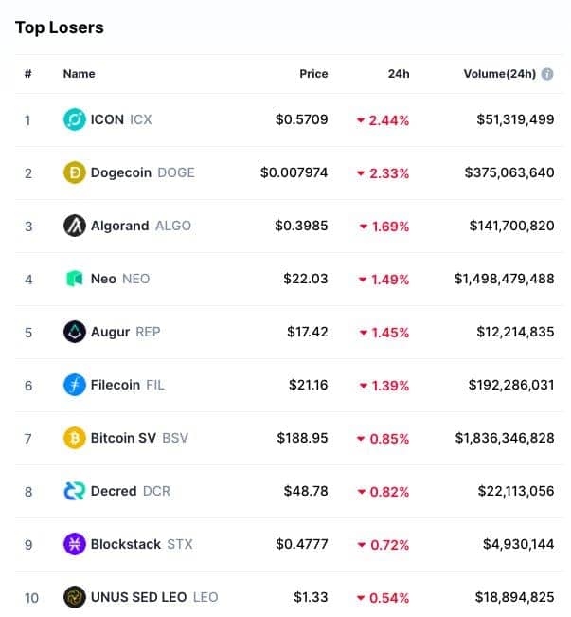The width and height of the screenshot is (571, 617).
Task: Click the Dogecoin coin logo
Action: [x=74, y=172]
